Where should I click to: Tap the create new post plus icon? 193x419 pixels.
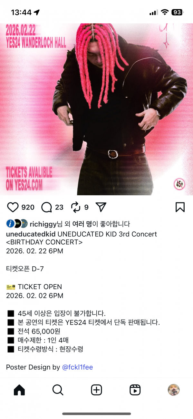pos(96,390)
